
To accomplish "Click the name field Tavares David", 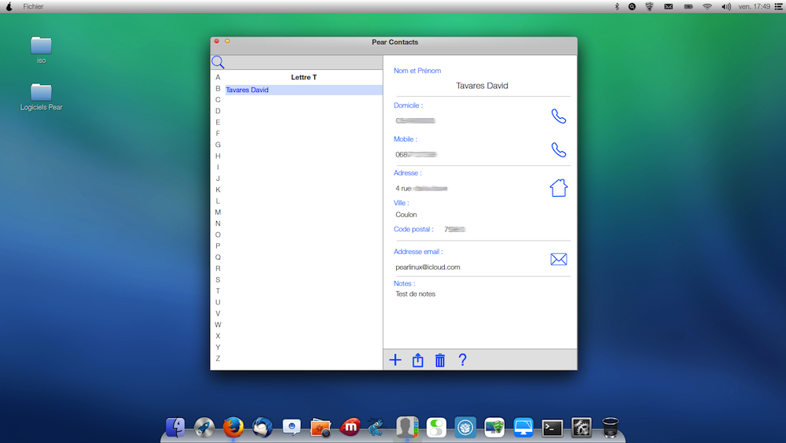I will [482, 86].
